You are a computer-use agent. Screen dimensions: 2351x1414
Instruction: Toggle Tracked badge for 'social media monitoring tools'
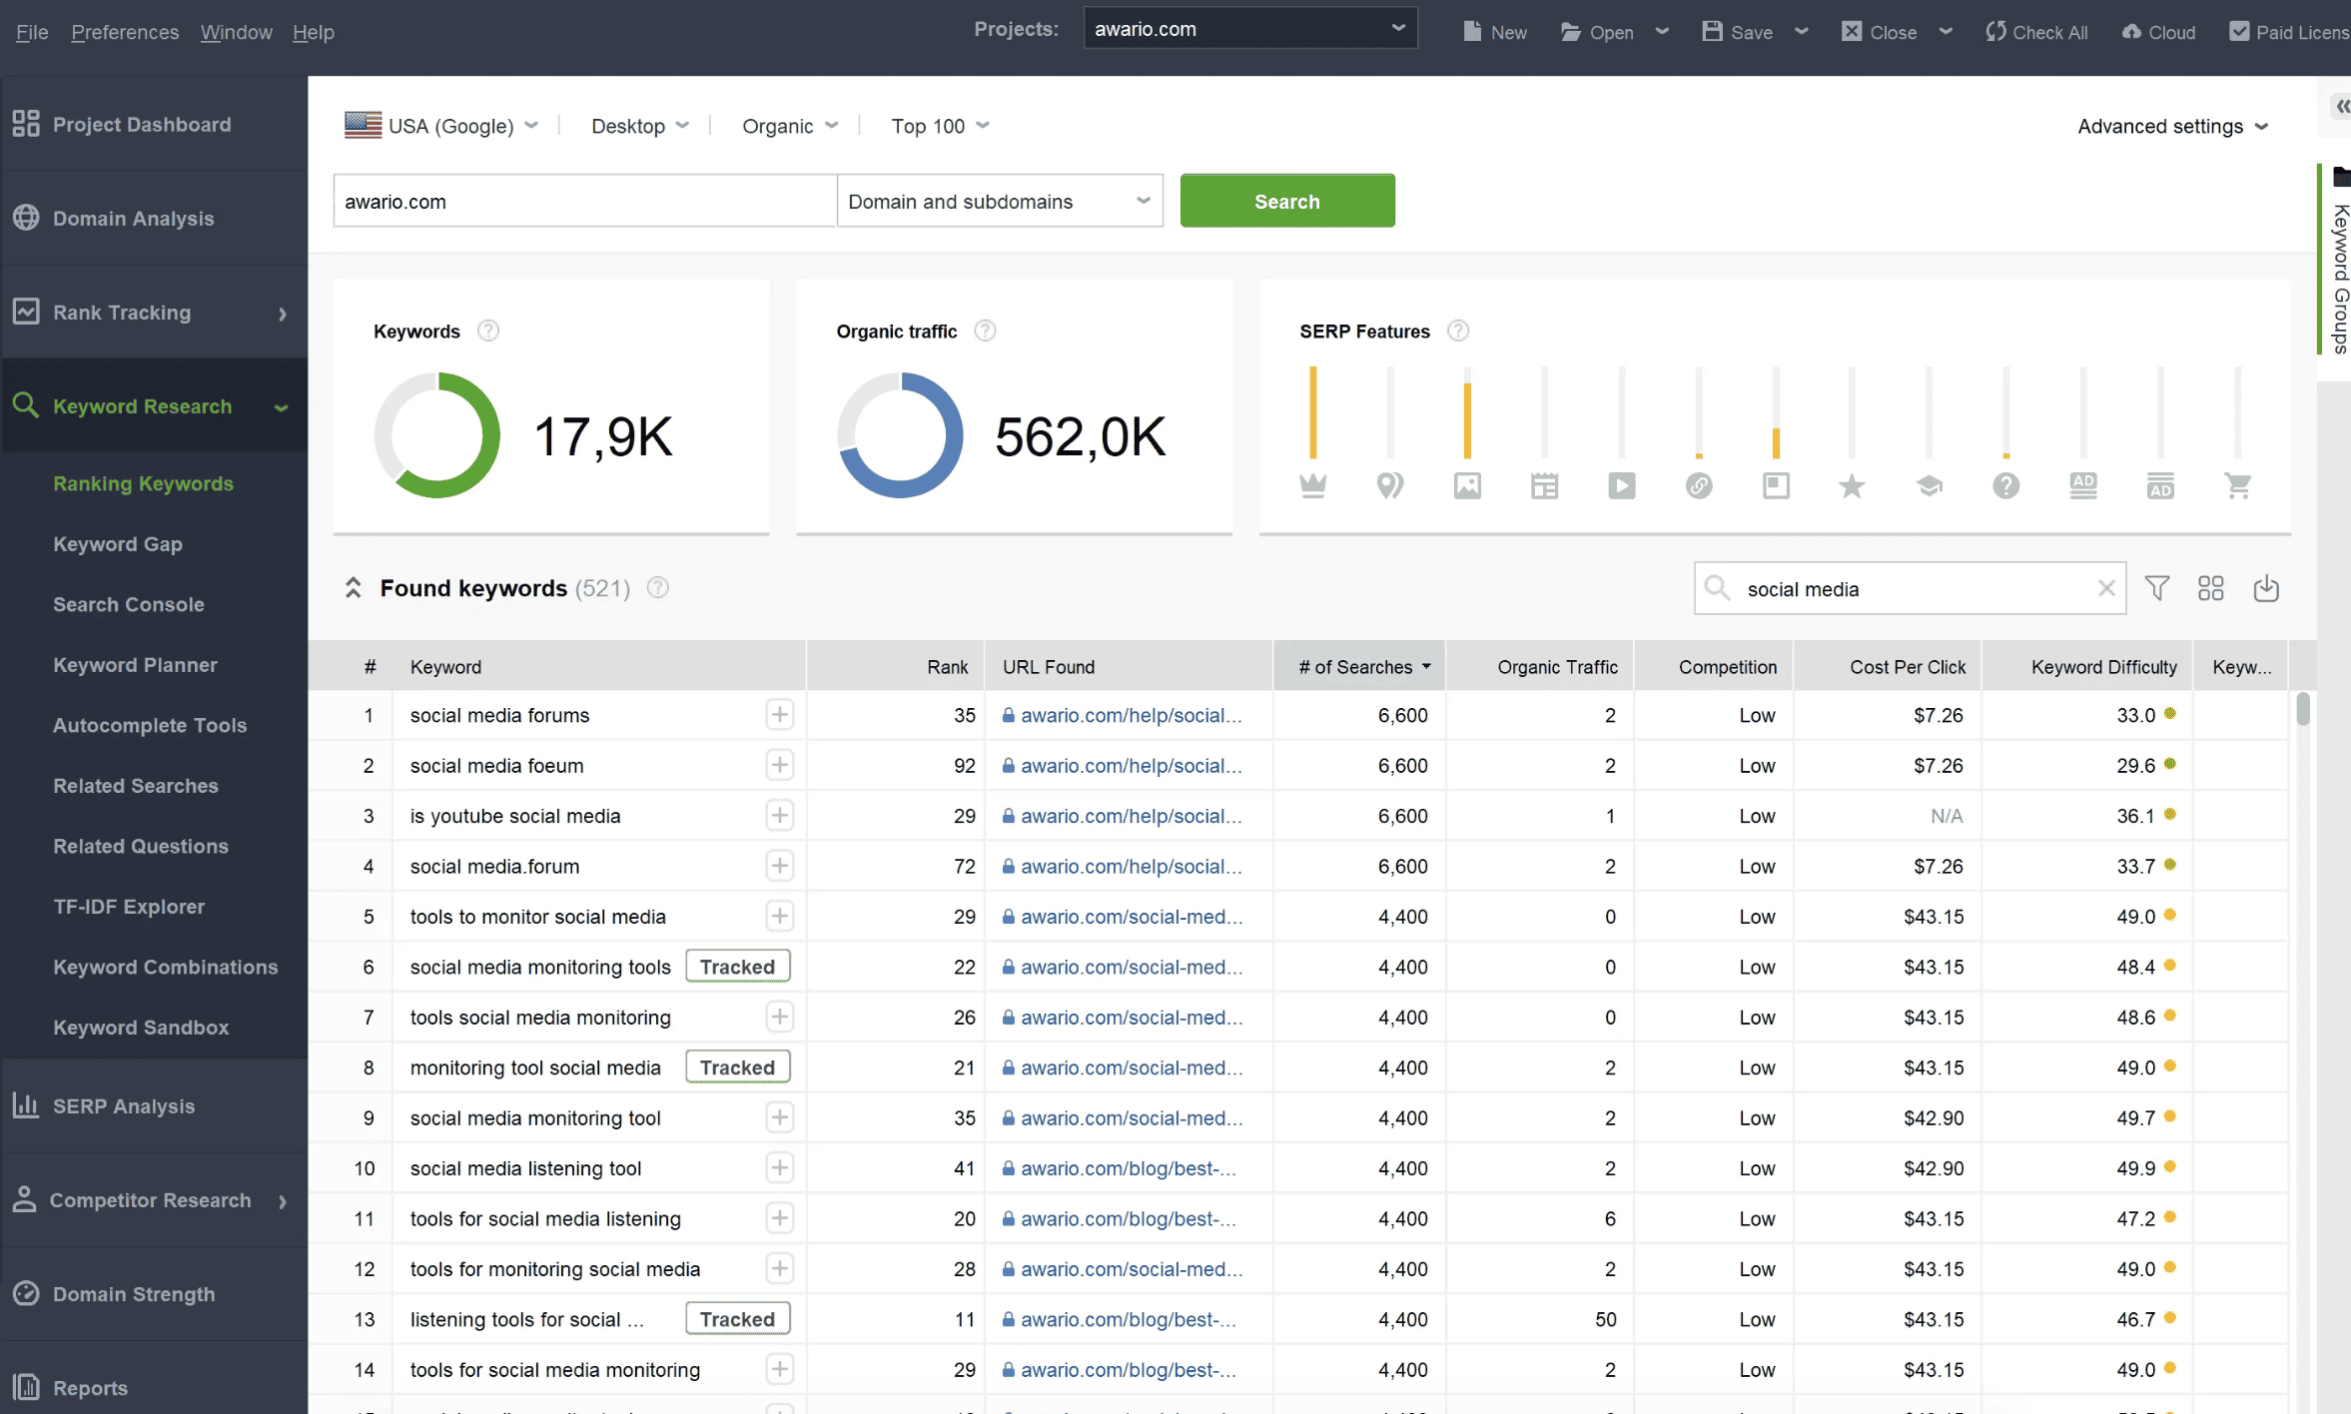pyautogui.click(x=737, y=967)
